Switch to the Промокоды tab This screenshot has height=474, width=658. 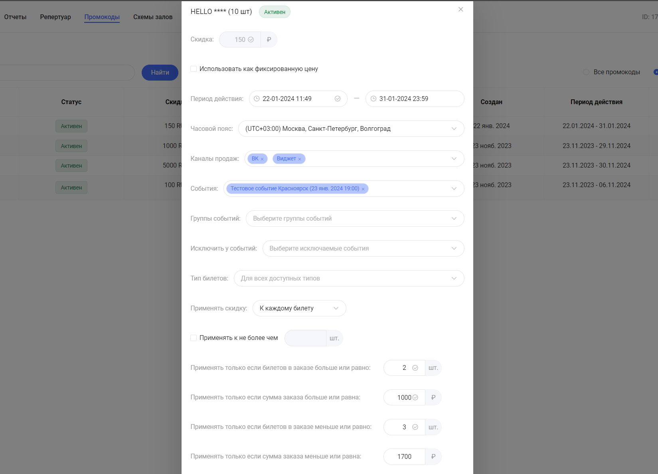coord(102,17)
